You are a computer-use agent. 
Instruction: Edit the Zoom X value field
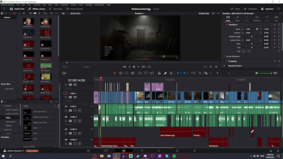pos(248,29)
